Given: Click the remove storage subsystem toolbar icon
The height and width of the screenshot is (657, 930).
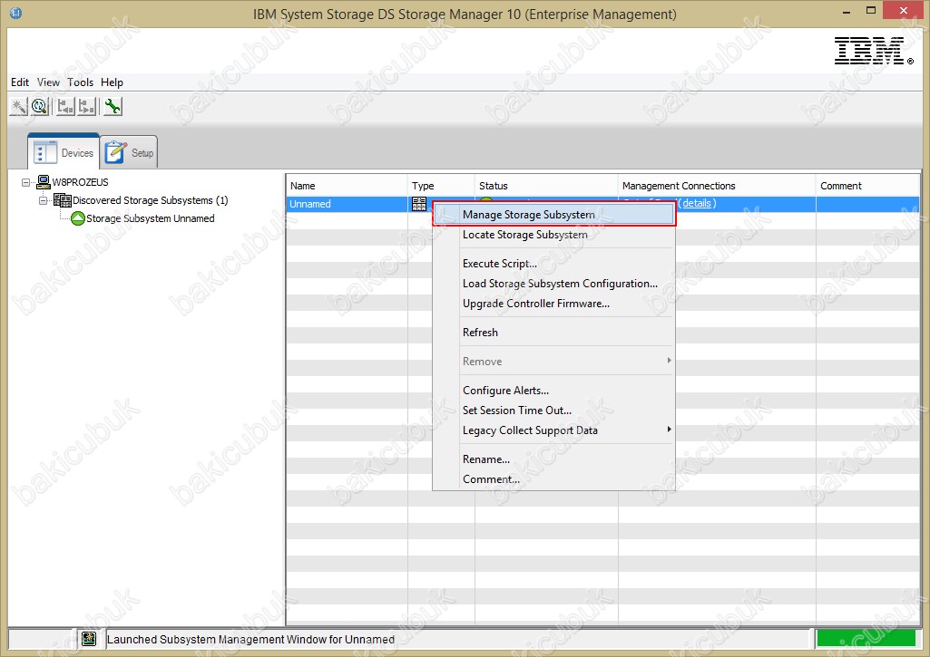Looking at the screenshot, I should click(x=87, y=107).
